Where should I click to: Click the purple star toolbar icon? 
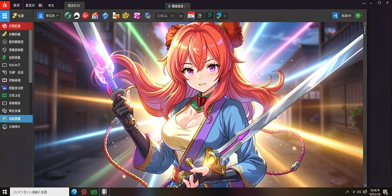click(x=148, y=16)
